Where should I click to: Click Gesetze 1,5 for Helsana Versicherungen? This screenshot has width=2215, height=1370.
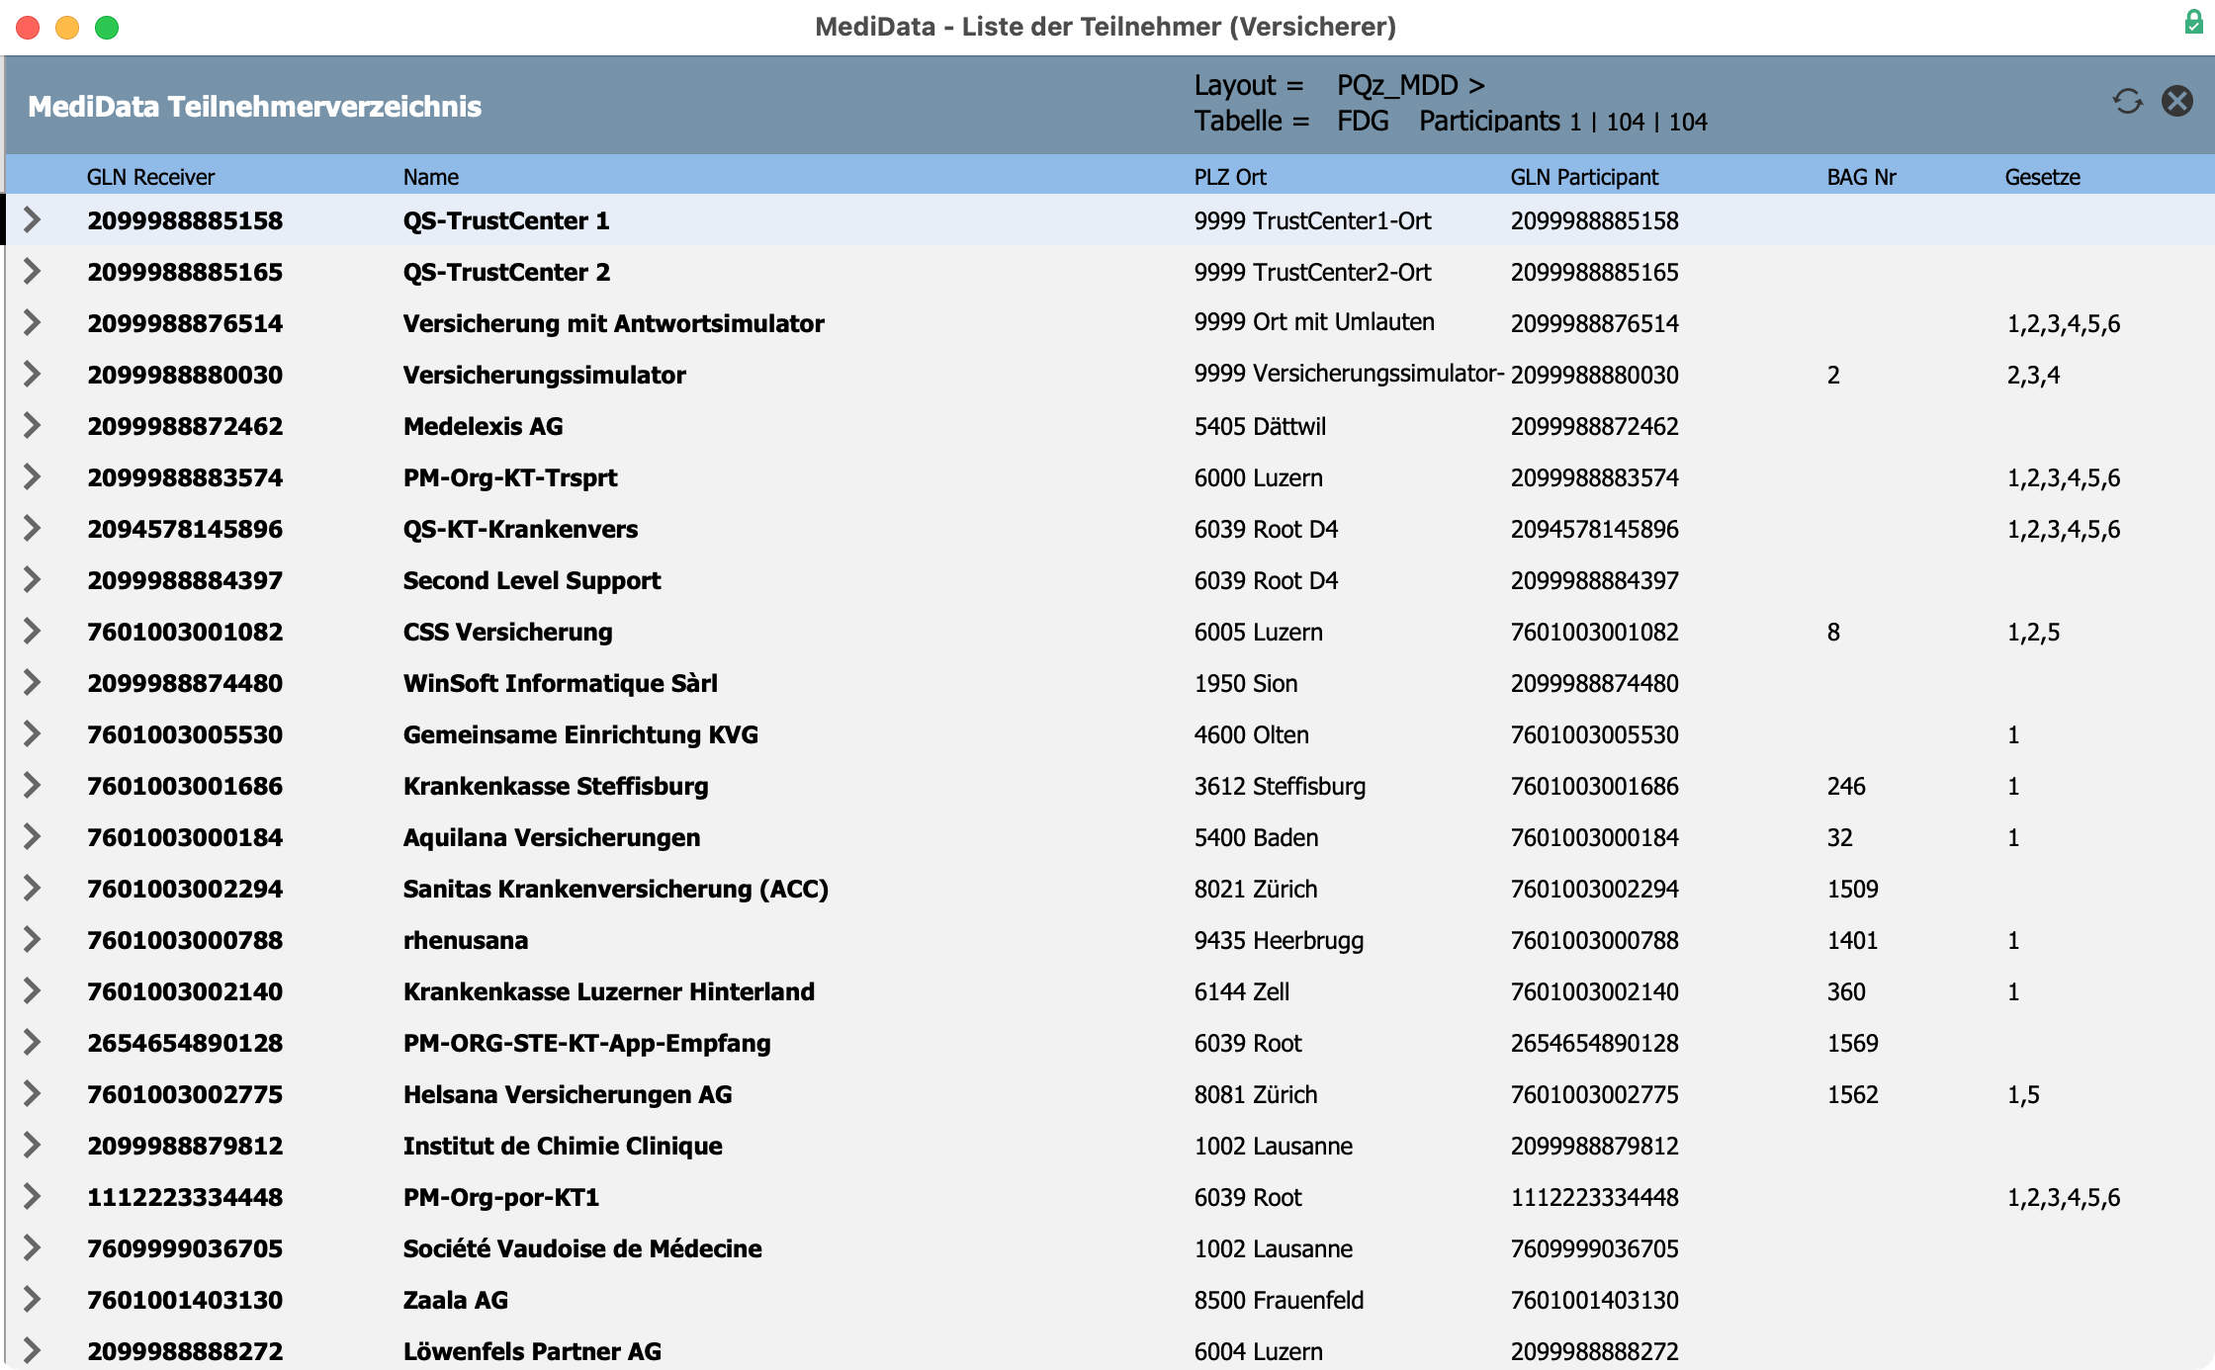[2023, 1094]
